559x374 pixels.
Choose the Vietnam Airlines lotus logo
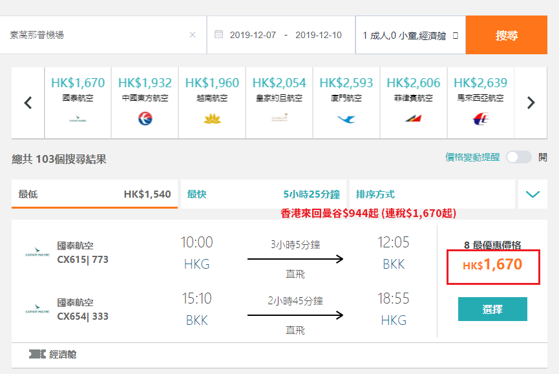coord(212,119)
